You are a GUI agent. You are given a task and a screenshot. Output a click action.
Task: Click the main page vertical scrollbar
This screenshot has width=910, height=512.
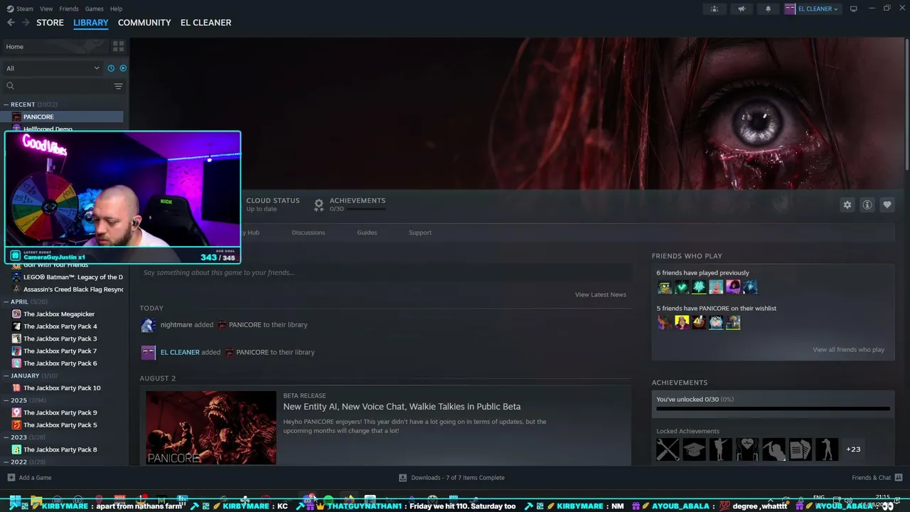[906, 103]
